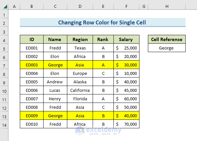
Task: Select the yellow ED009 cell
Action: (32, 116)
